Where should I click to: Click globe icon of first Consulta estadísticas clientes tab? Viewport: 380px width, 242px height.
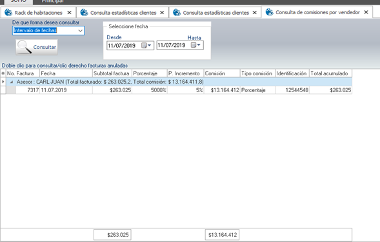(84, 12)
